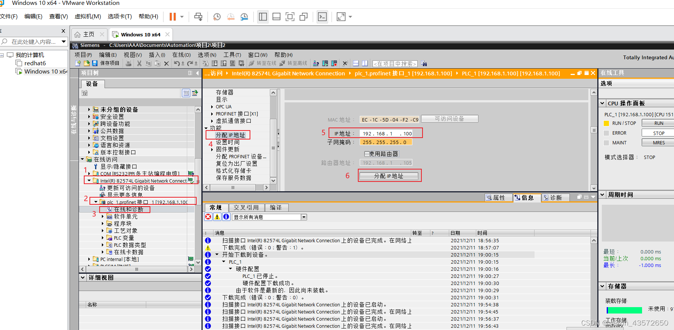Split editor horizontally icon in toolbar
This screenshot has width=674, height=330.
point(356,63)
